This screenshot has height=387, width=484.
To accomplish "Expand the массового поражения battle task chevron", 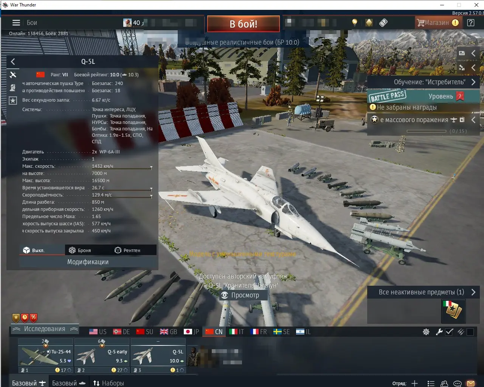I will tap(473, 120).
